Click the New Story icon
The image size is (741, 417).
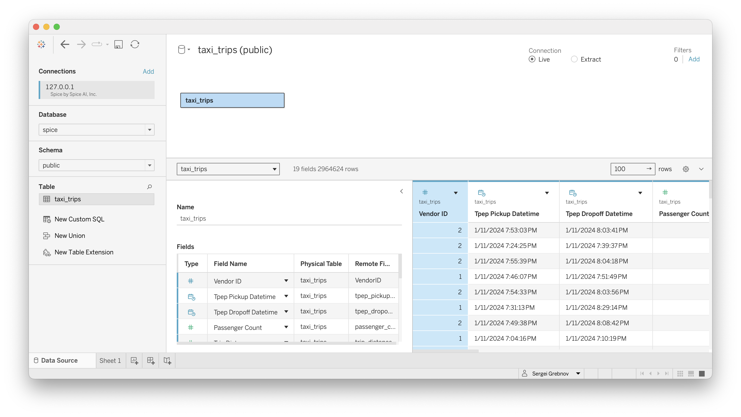tap(167, 360)
